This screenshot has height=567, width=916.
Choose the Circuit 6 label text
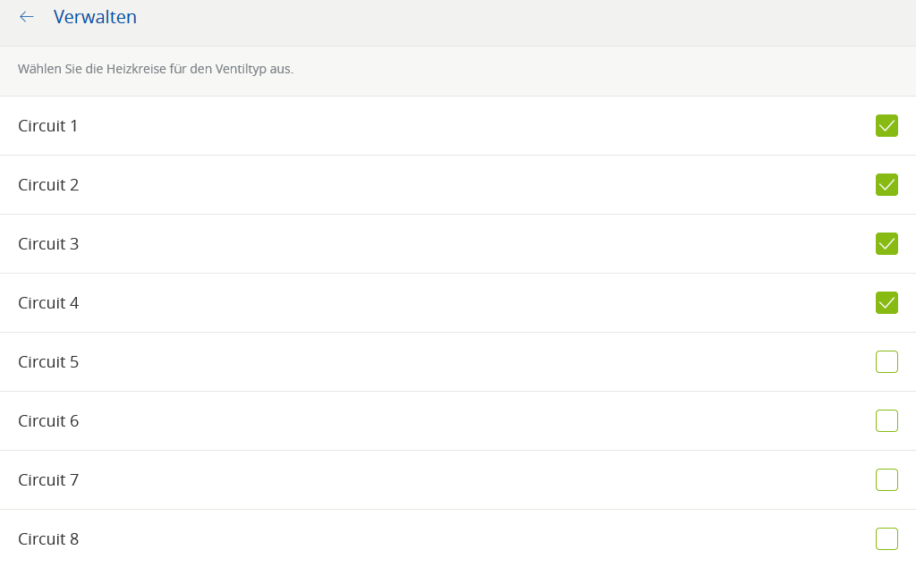coord(48,421)
